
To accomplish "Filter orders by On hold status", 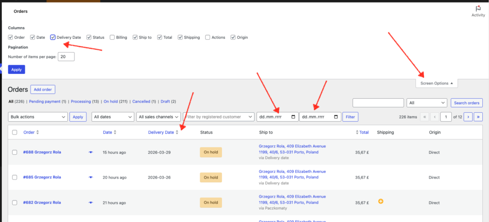I will click(111, 102).
